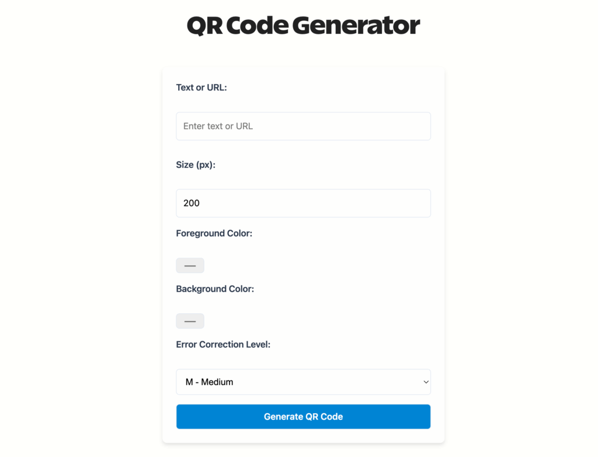Click the Generate QR Code button
598x457 pixels.
click(303, 416)
